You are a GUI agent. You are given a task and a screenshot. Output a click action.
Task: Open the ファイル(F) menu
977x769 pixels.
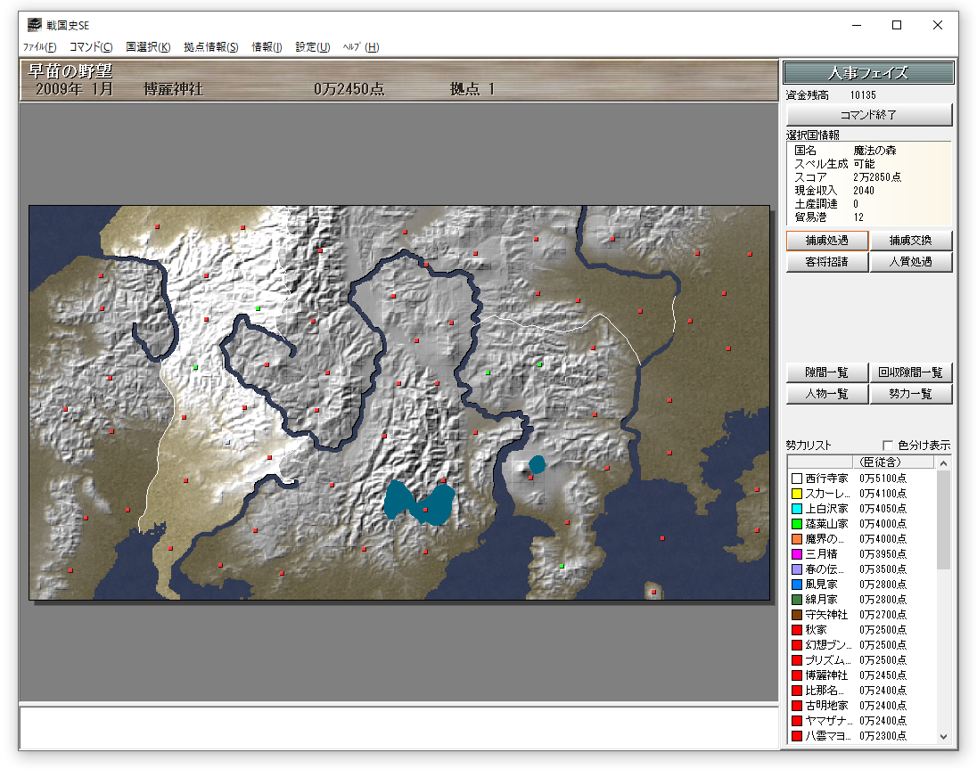point(39,47)
